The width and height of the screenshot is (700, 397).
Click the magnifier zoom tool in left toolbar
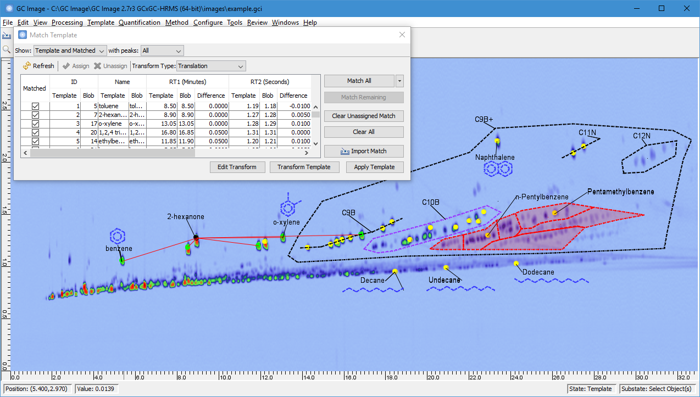[7, 49]
